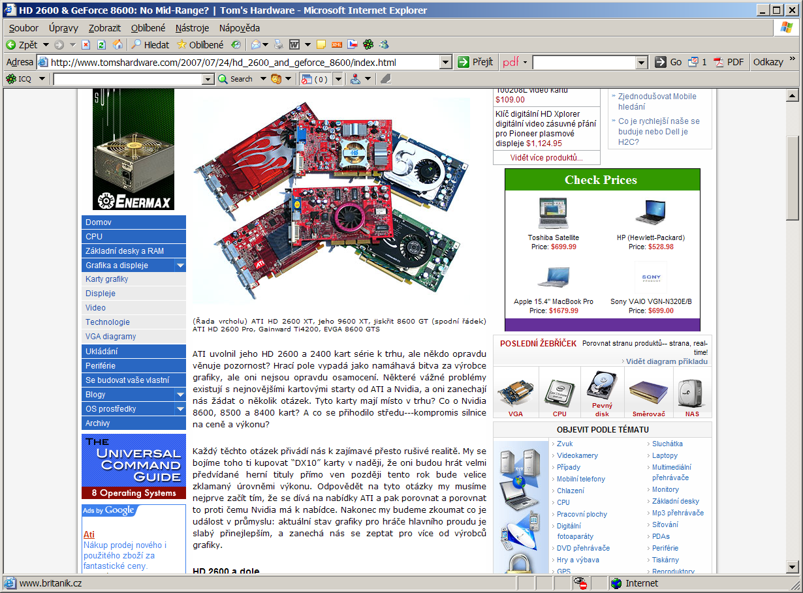Click the Internet zone globe in status bar
803x593 pixels.
pos(616,583)
